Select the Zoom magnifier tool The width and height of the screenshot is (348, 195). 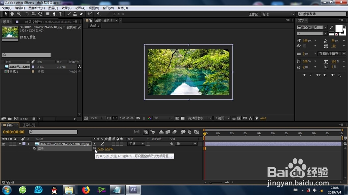point(19,14)
